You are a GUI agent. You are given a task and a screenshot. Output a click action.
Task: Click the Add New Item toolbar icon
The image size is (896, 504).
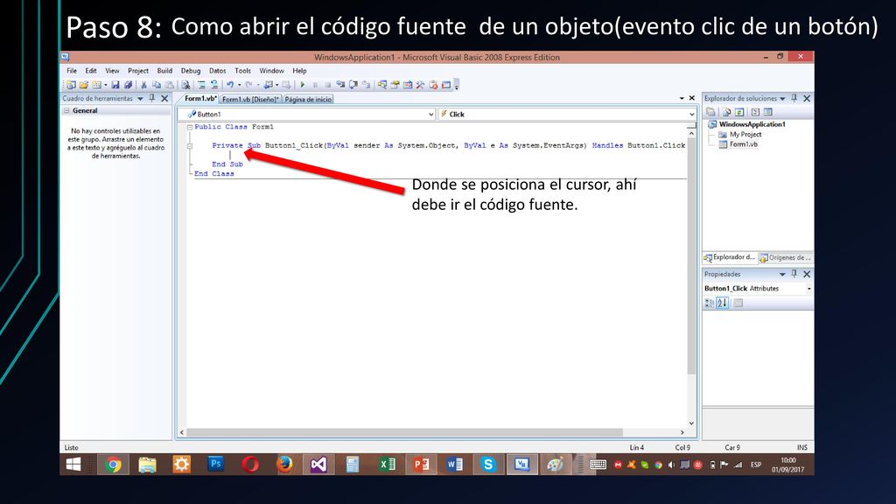[96, 85]
